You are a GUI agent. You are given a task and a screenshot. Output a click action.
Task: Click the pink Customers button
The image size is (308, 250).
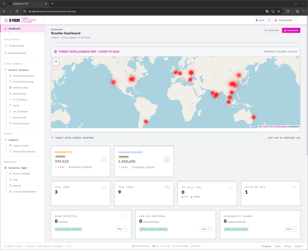291,30
